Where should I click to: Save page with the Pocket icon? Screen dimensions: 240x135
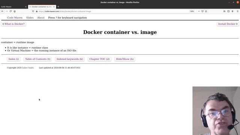pos(202,11)
